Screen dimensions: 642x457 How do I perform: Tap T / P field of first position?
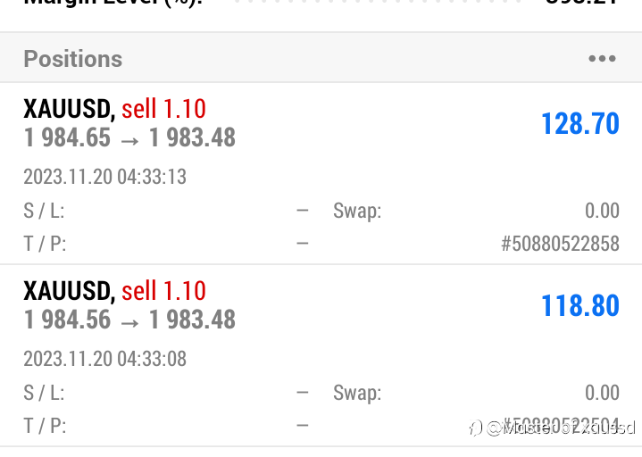166,244
